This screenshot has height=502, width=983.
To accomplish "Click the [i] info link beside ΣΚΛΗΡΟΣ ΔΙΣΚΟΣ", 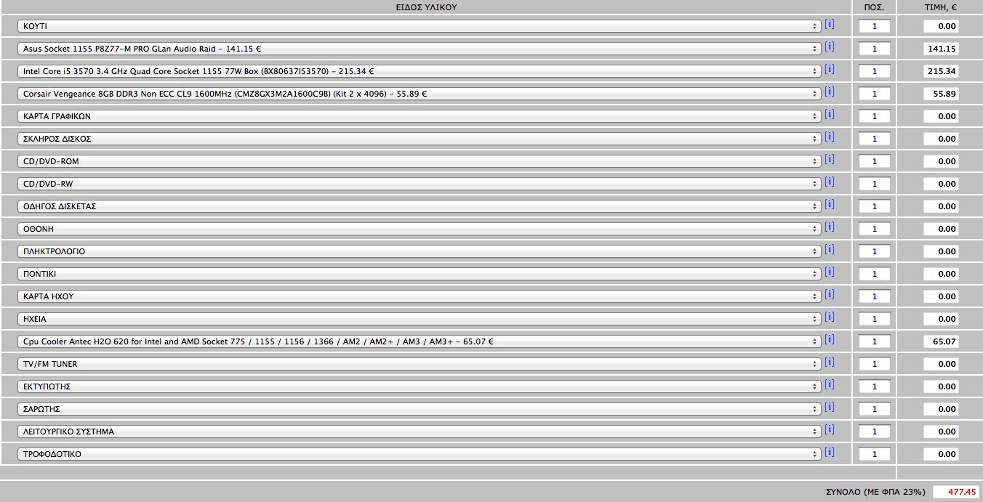I will coord(830,137).
